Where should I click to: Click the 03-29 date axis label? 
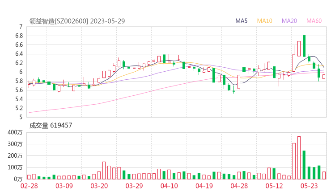point(134,186)
